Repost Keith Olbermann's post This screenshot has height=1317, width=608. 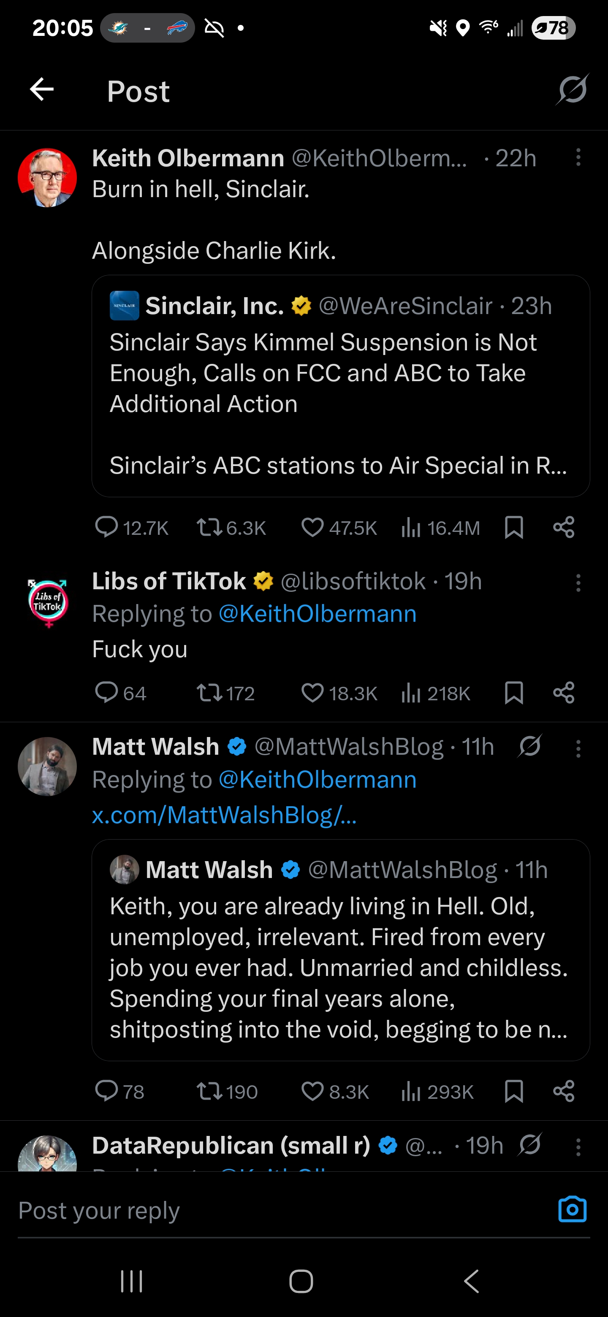(209, 527)
